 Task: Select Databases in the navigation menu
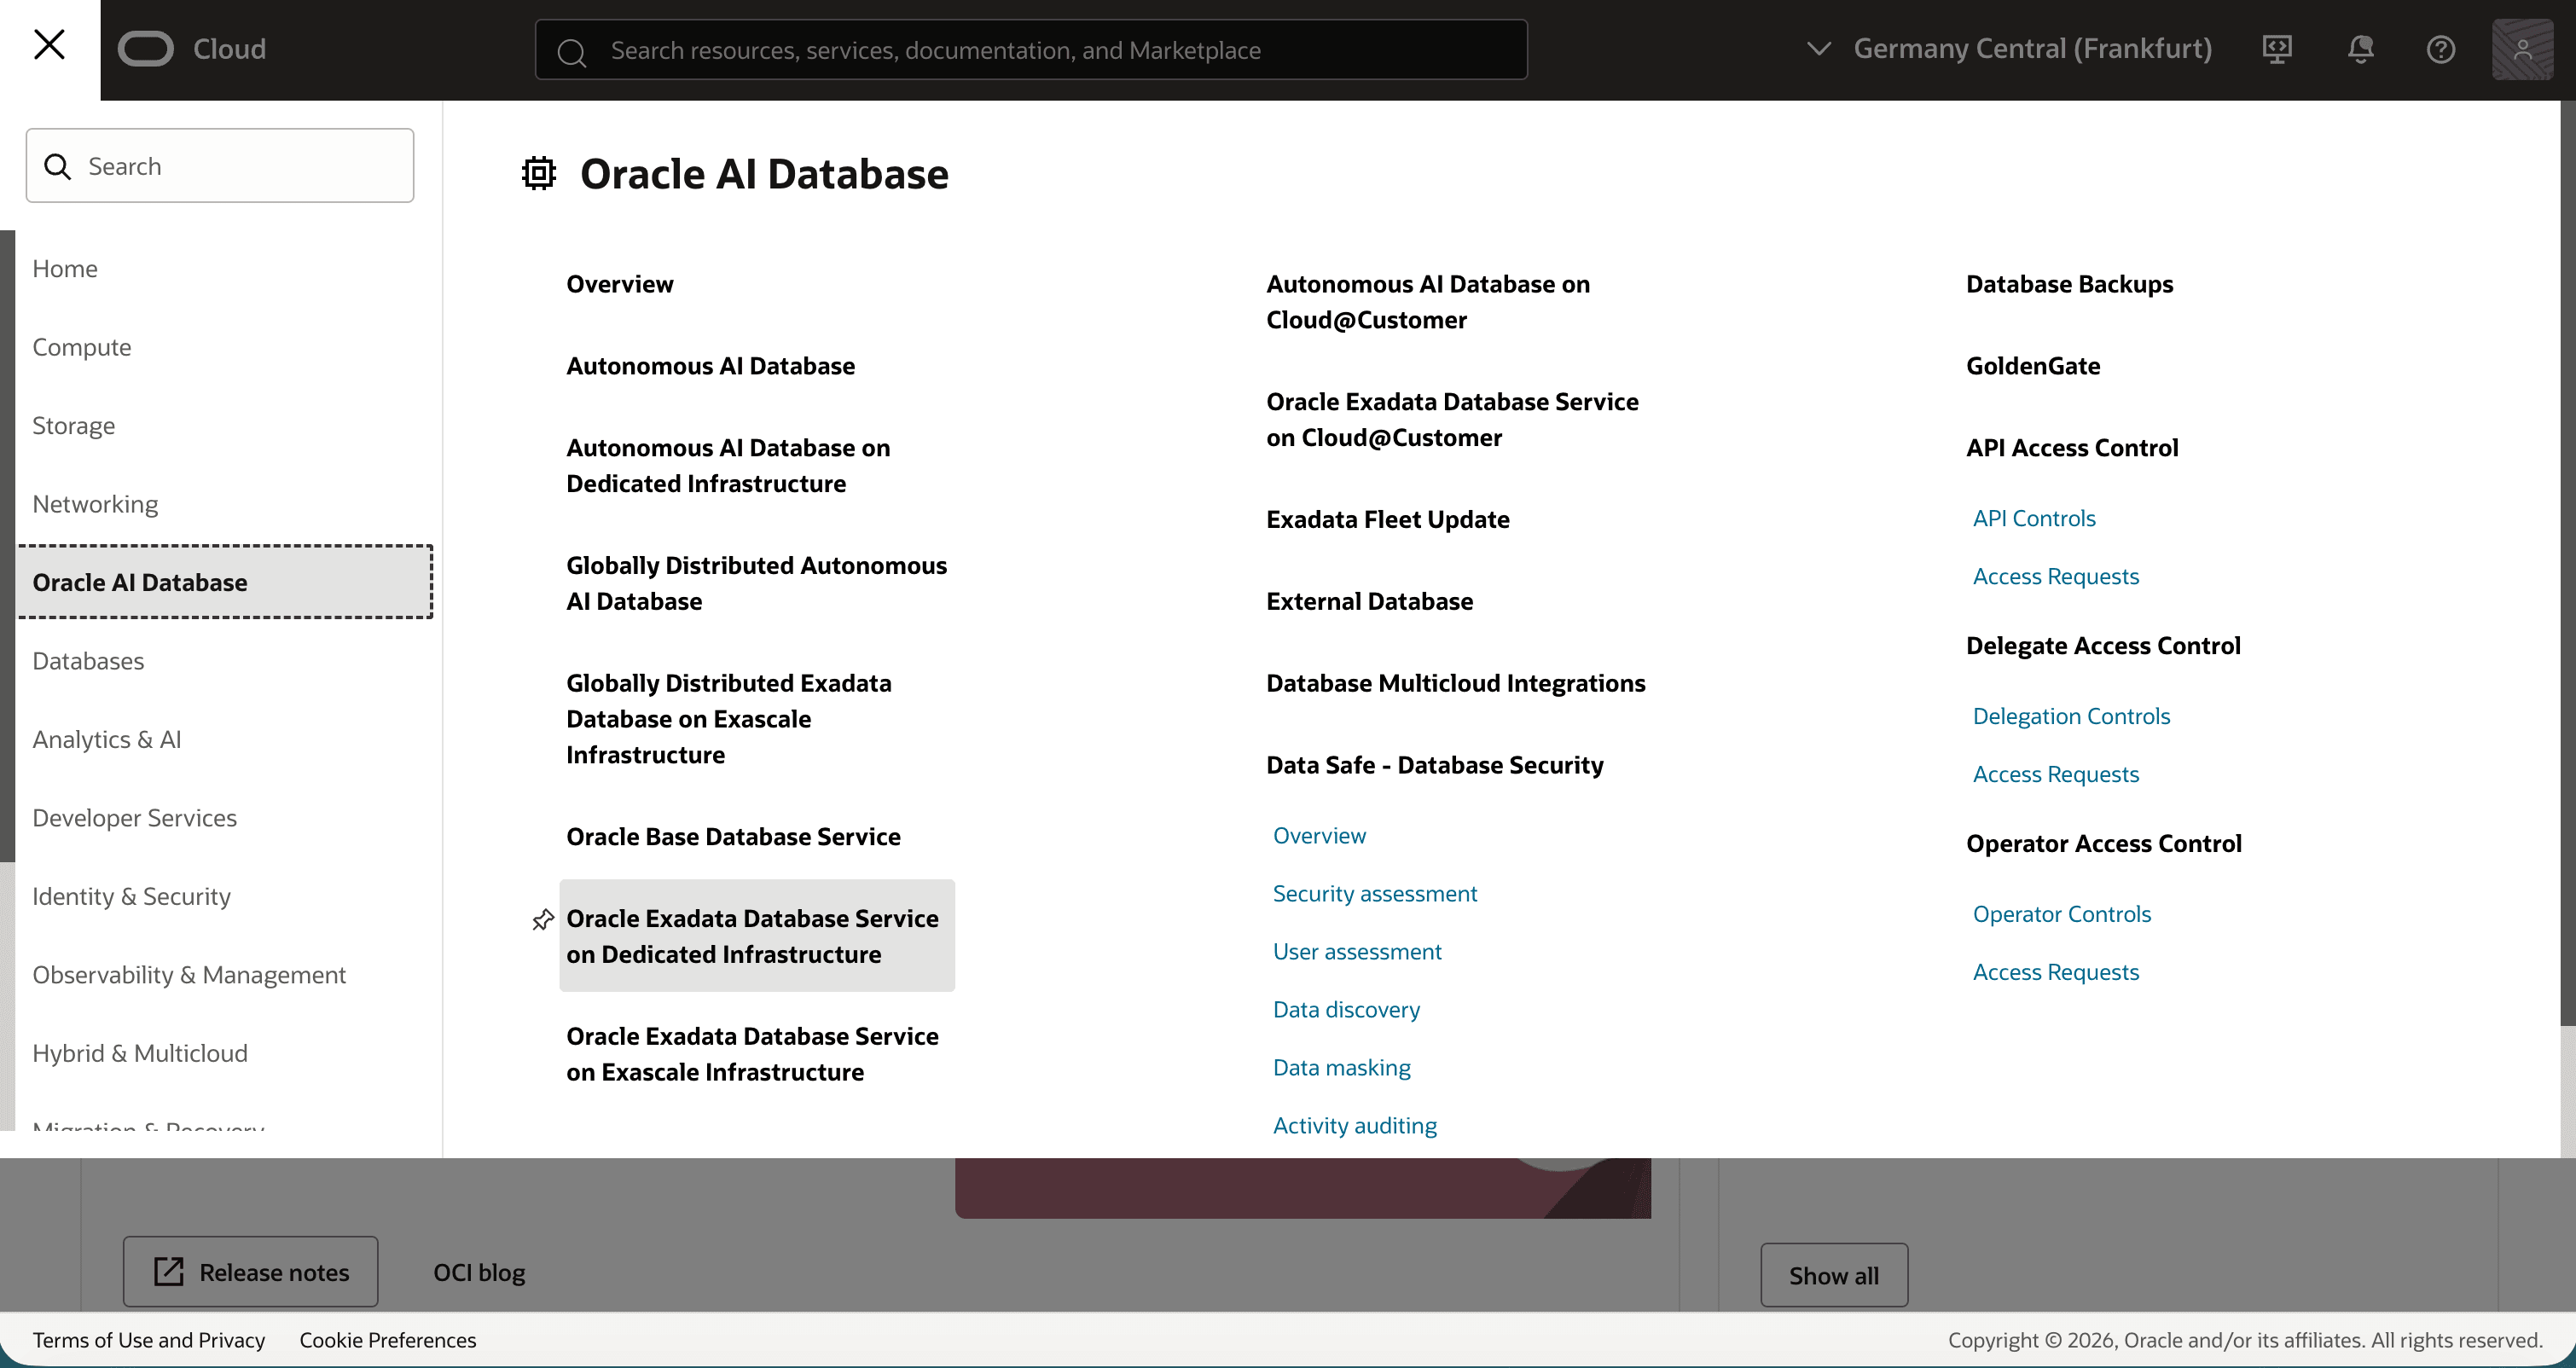coord(88,661)
